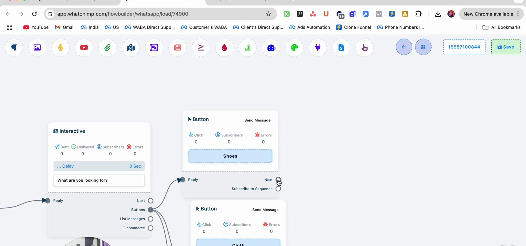This screenshot has height=246, width=526.
Task: Select the Next output socket on the Shoes Button node
Action: (x=278, y=180)
